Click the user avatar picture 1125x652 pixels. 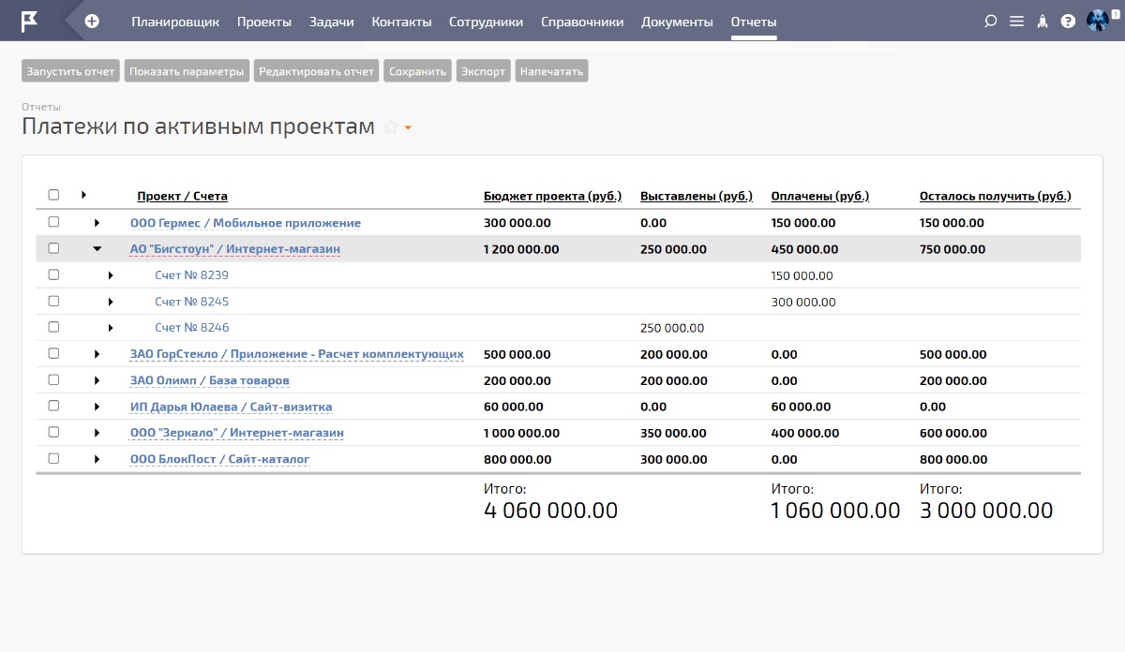click(x=1097, y=21)
